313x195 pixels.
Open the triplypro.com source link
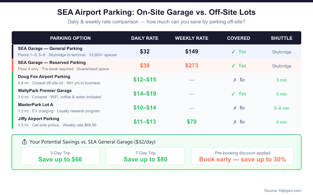[x=282, y=190]
